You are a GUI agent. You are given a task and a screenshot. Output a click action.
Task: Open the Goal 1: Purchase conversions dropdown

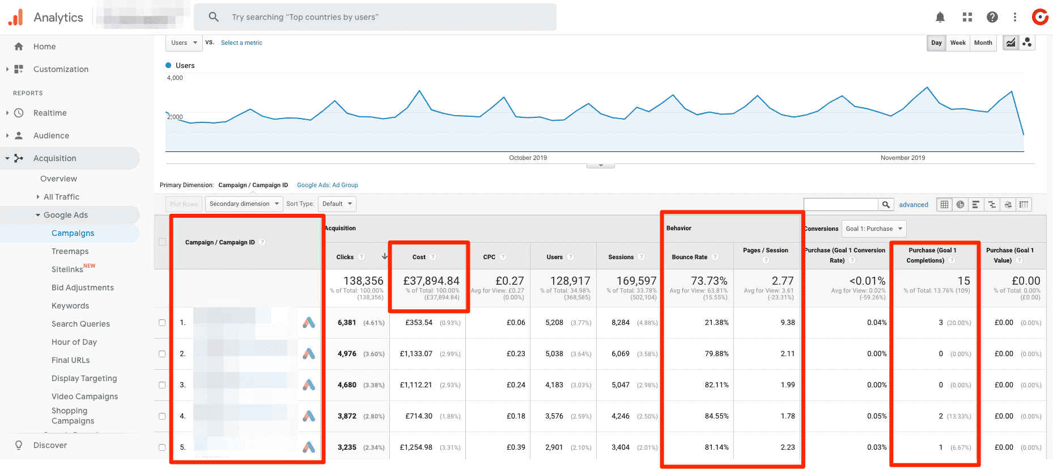coord(873,229)
